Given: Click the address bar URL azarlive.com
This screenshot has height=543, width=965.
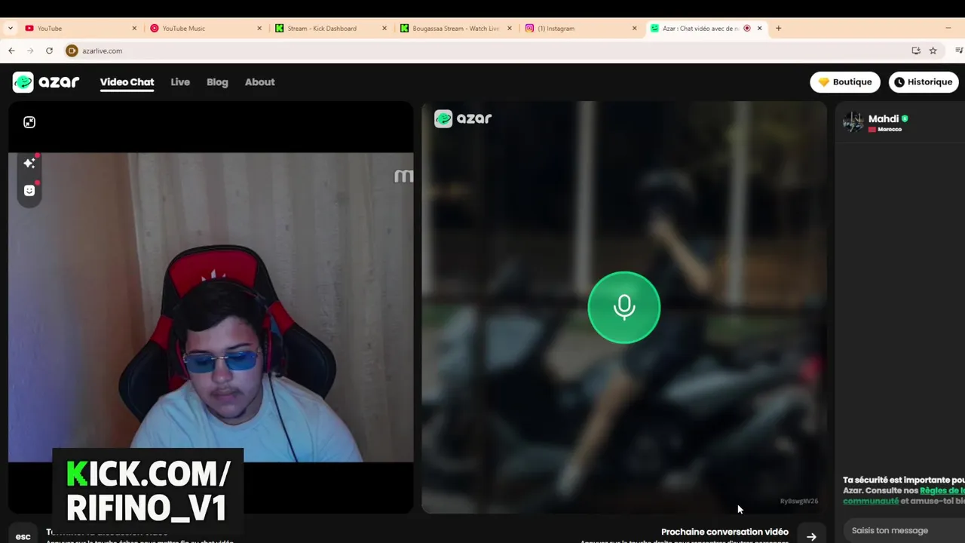Looking at the screenshot, I should pos(103,51).
